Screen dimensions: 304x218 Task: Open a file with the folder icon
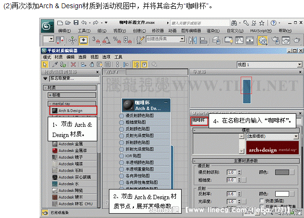tap(68, 23)
